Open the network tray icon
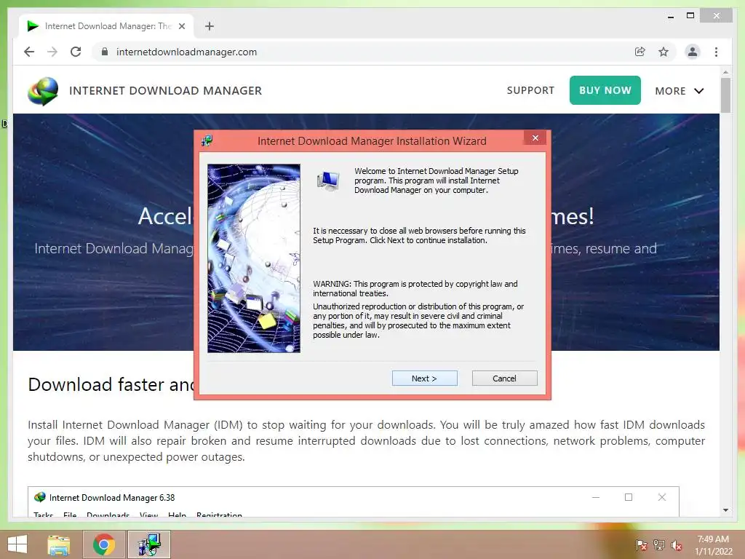Screen dimensions: 745x559 (659, 545)
